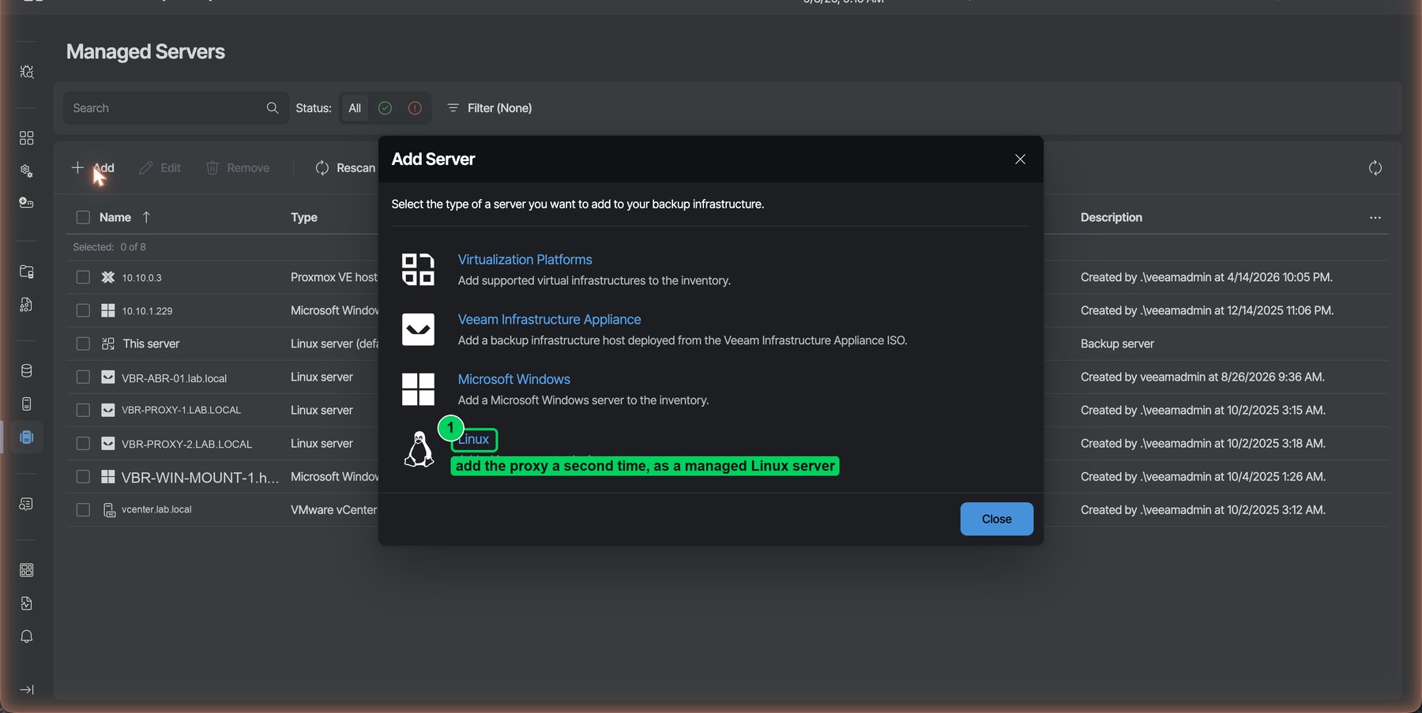The image size is (1422, 713).
Task: Open the device sidebar icon
Action: tap(26, 404)
